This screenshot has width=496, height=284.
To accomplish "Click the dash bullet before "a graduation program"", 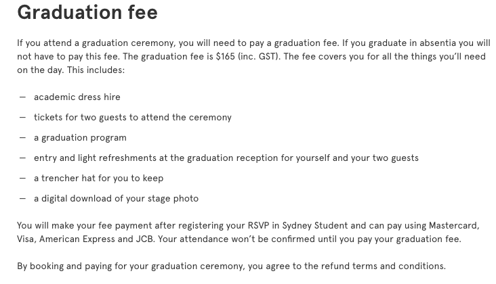I will [22, 137].
